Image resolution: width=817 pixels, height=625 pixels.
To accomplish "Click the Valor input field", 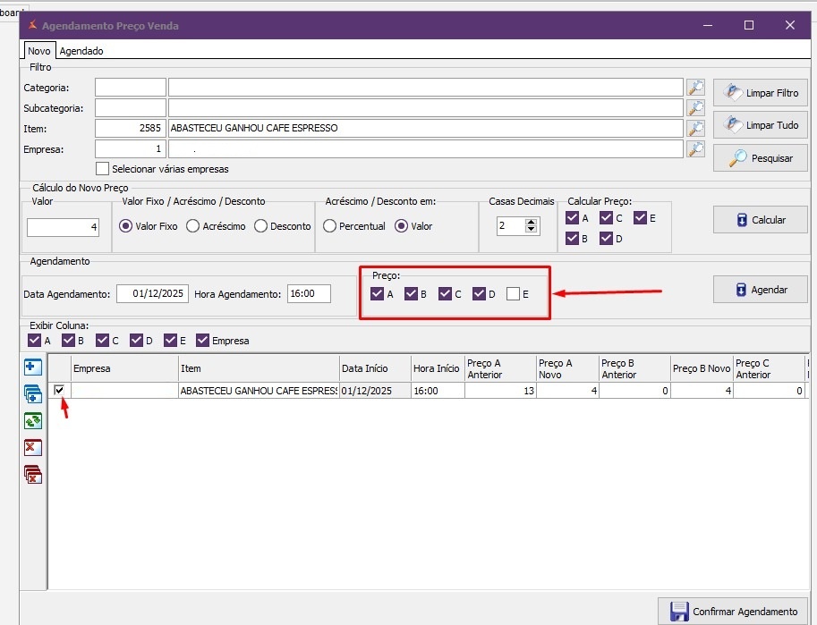I will [63, 227].
